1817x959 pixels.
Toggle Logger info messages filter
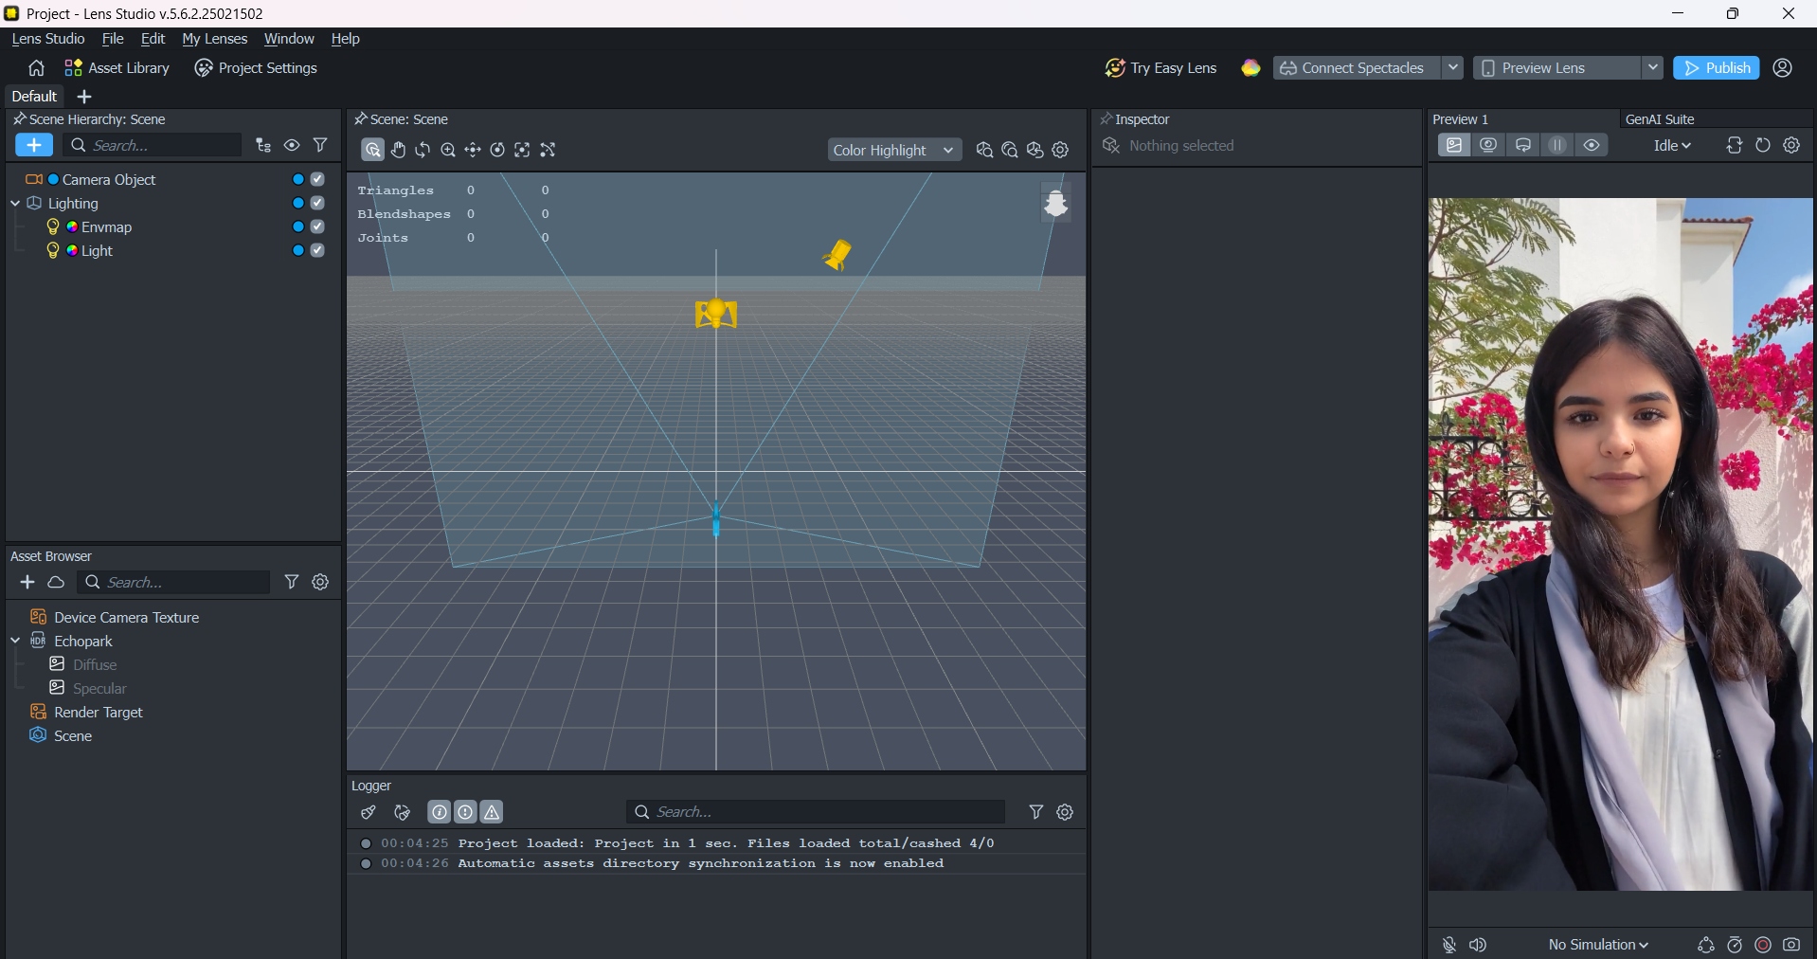pos(440,812)
